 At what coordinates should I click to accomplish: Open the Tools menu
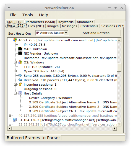(28, 15)
